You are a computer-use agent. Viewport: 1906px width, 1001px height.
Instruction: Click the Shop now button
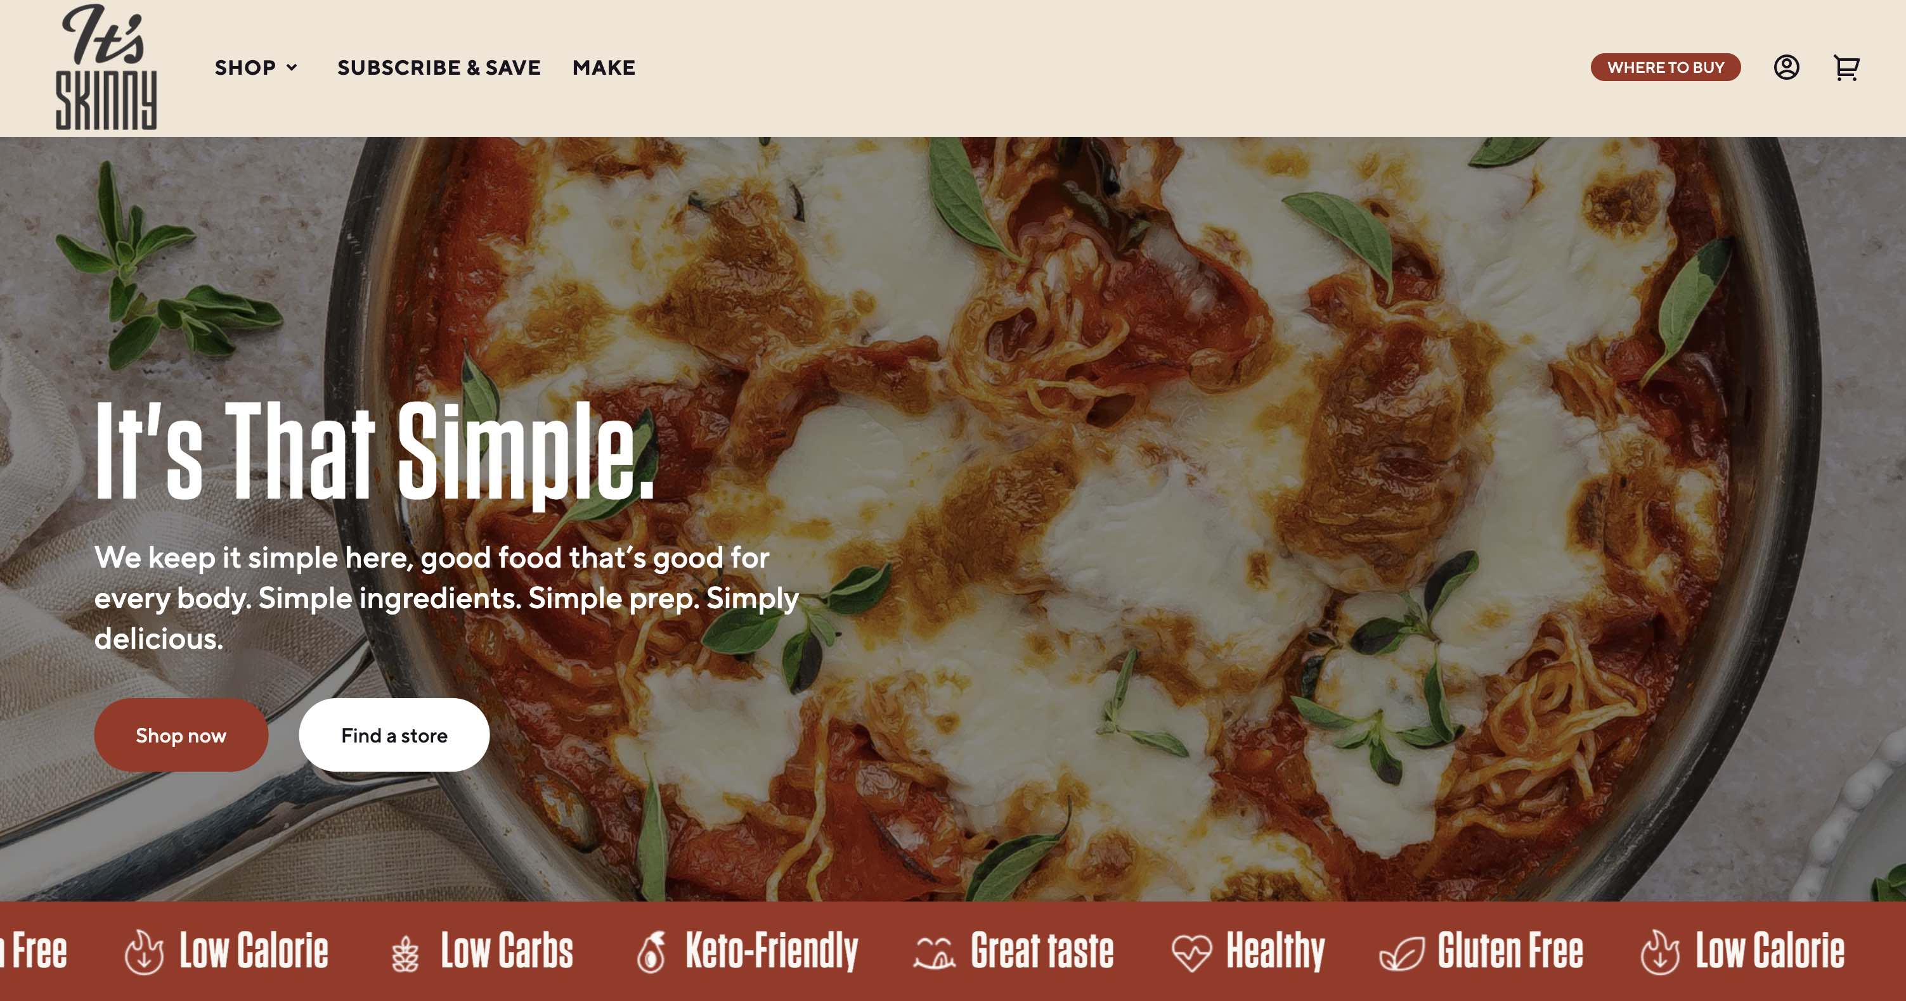pyautogui.click(x=181, y=735)
